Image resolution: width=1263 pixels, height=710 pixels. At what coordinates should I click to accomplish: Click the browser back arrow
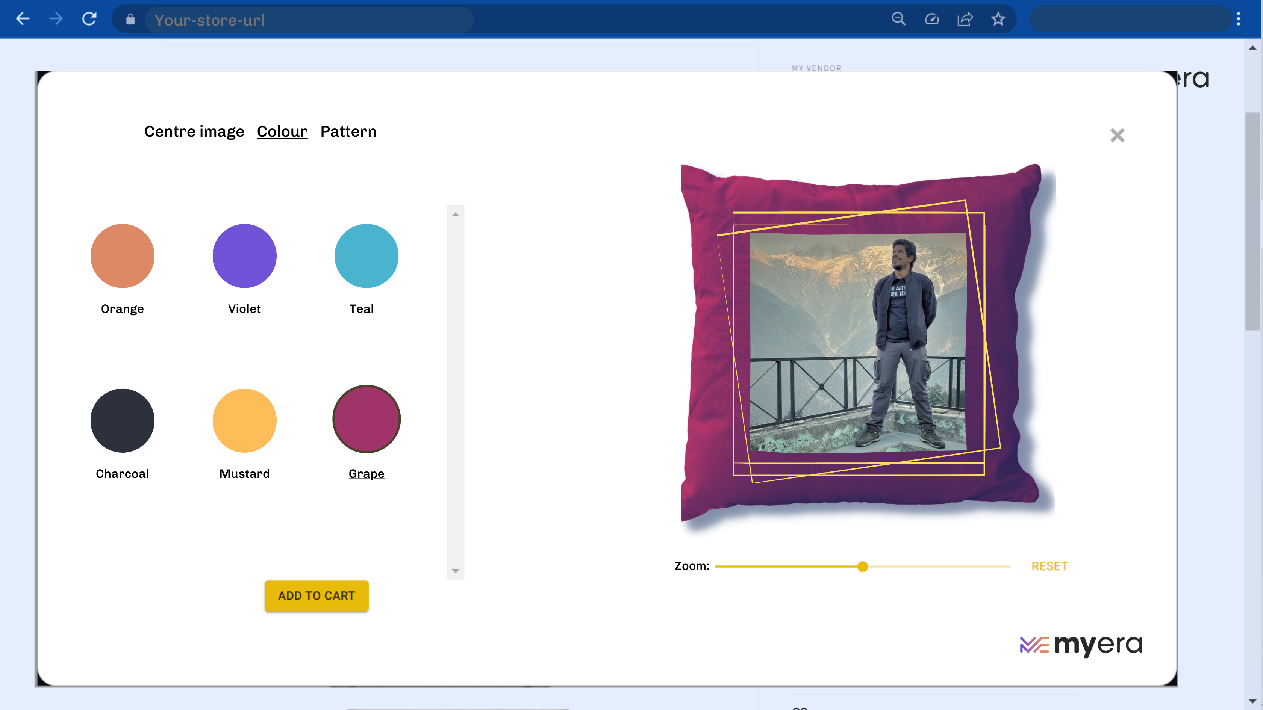point(23,19)
